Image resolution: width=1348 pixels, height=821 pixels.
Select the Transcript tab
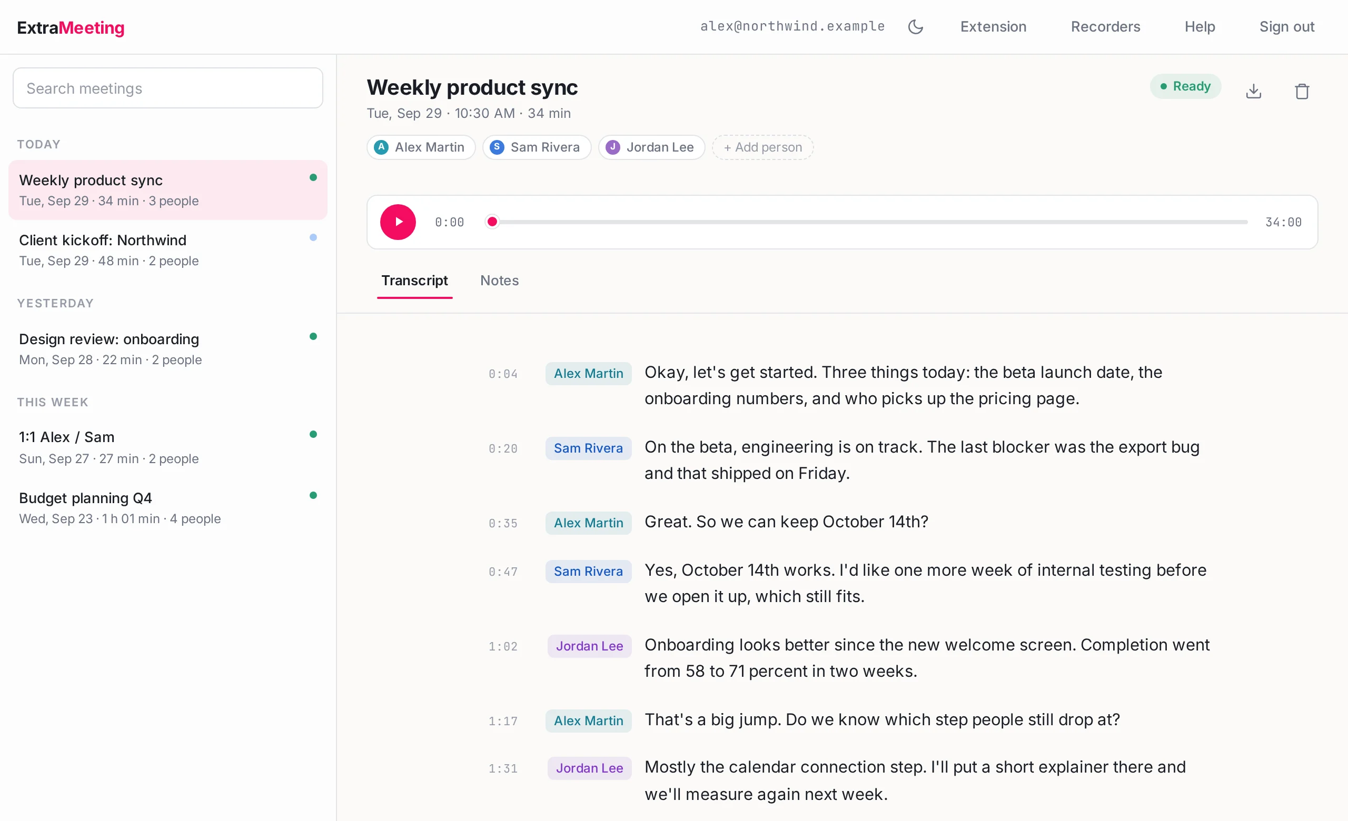coord(415,281)
